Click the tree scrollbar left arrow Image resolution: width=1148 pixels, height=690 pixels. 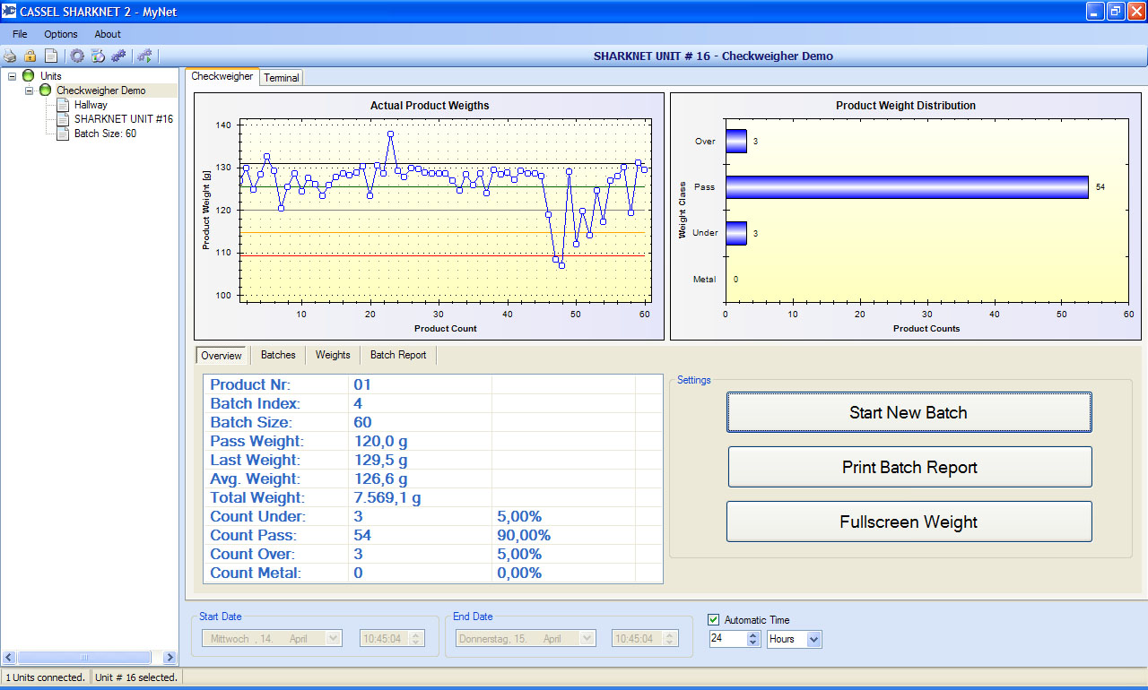[x=9, y=657]
